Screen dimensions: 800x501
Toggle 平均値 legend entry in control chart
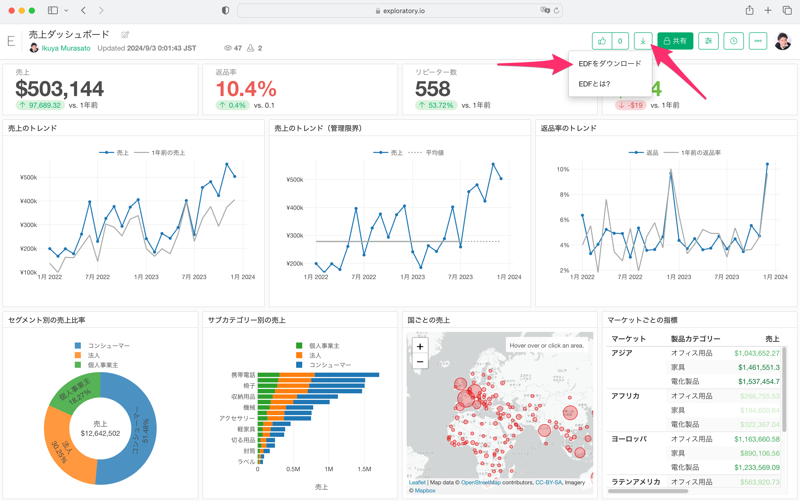(x=426, y=152)
